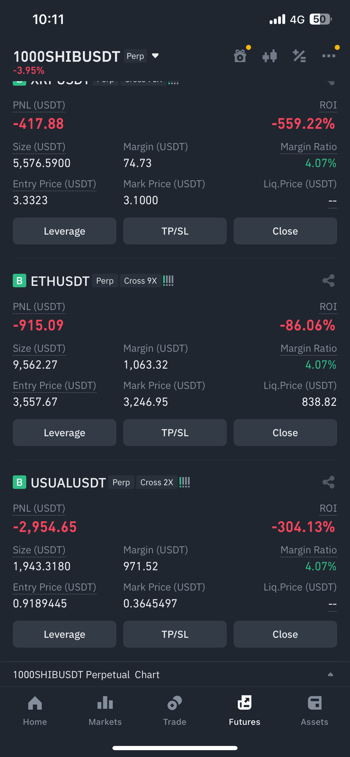Tap the ETHUSDT Margin Ratio label

coord(309,349)
